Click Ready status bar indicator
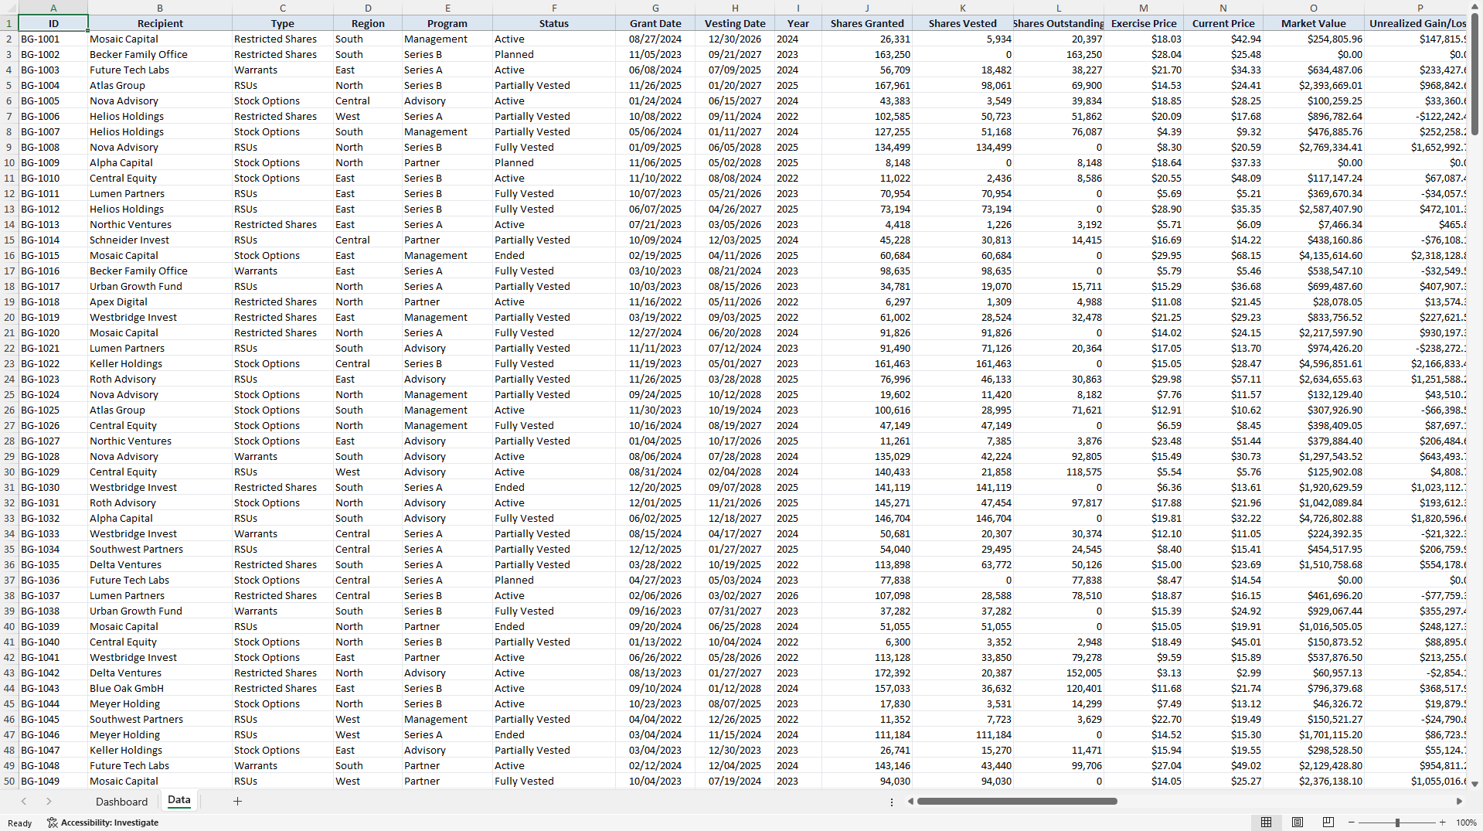 20,823
